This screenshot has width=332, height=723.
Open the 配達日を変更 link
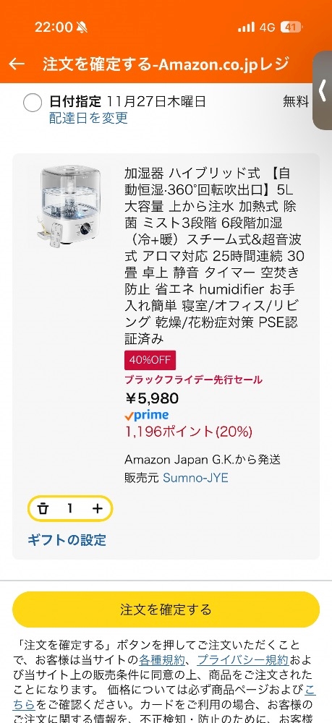point(88,118)
